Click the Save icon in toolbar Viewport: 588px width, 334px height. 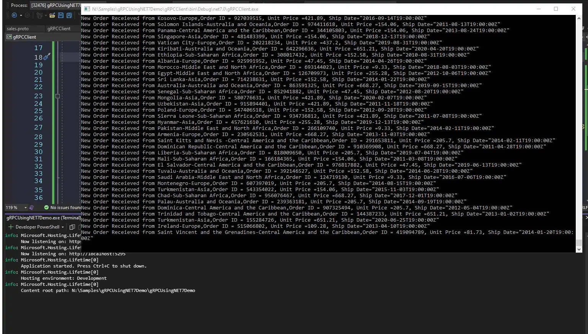(x=60, y=15)
